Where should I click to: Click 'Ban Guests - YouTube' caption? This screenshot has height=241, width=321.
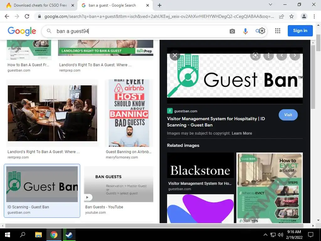(104, 207)
